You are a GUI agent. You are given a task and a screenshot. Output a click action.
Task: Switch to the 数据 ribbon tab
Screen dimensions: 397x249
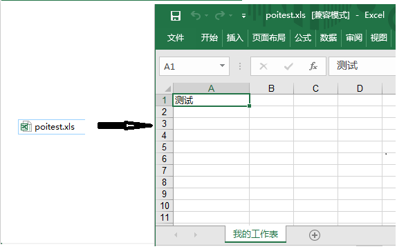click(x=329, y=38)
